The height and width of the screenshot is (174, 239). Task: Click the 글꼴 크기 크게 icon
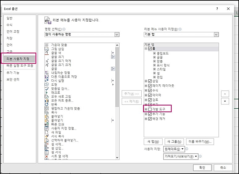click(x=47, y=65)
